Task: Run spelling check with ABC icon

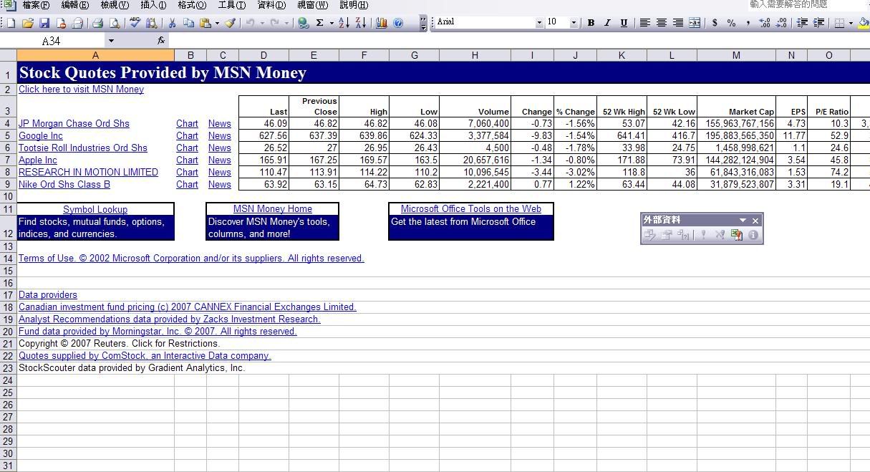Action: pyautogui.click(x=135, y=23)
